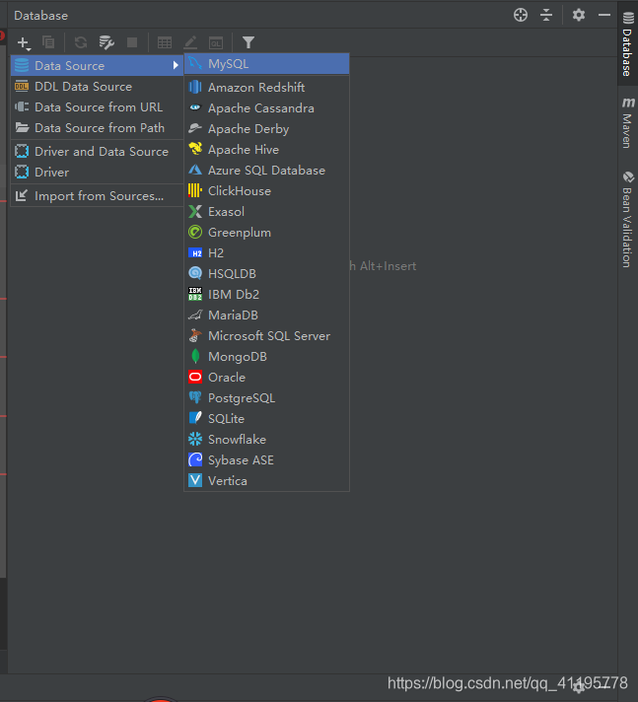
Task: Choose Exasol data source
Action: (x=267, y=211)
